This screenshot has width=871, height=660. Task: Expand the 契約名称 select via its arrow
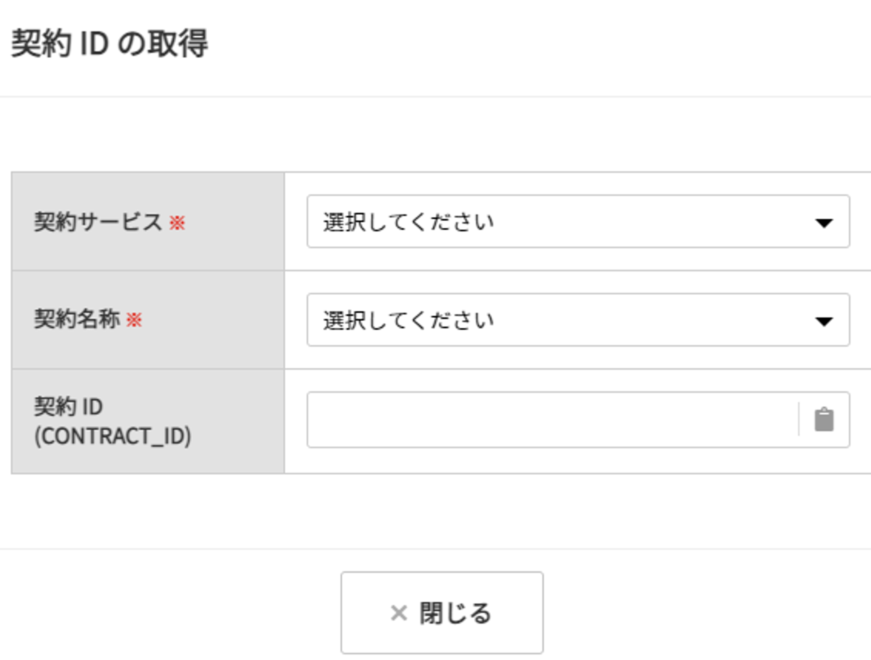[824, 321]
